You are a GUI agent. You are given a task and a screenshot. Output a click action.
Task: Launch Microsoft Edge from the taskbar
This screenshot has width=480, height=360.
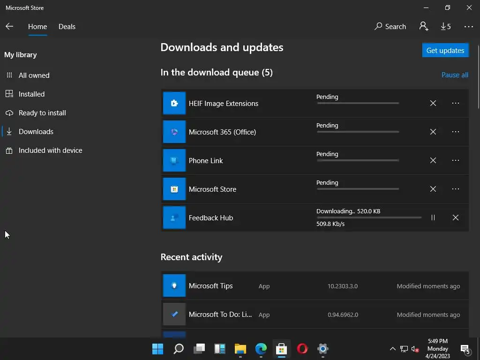coord(261,349)
